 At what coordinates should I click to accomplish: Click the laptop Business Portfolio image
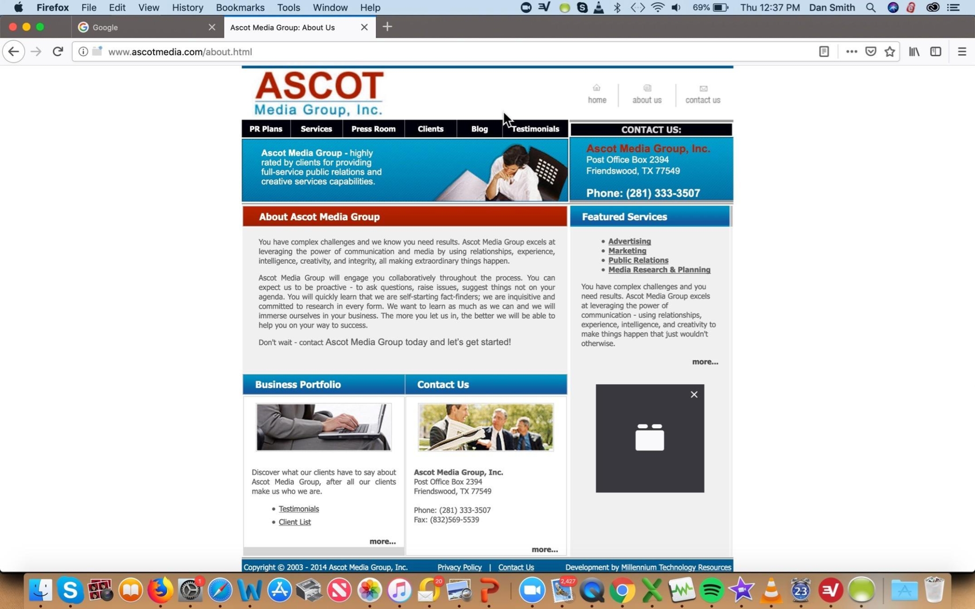point(324,427)
